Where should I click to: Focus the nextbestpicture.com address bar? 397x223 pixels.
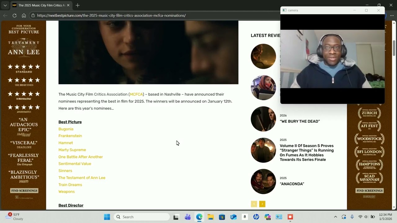111,15
